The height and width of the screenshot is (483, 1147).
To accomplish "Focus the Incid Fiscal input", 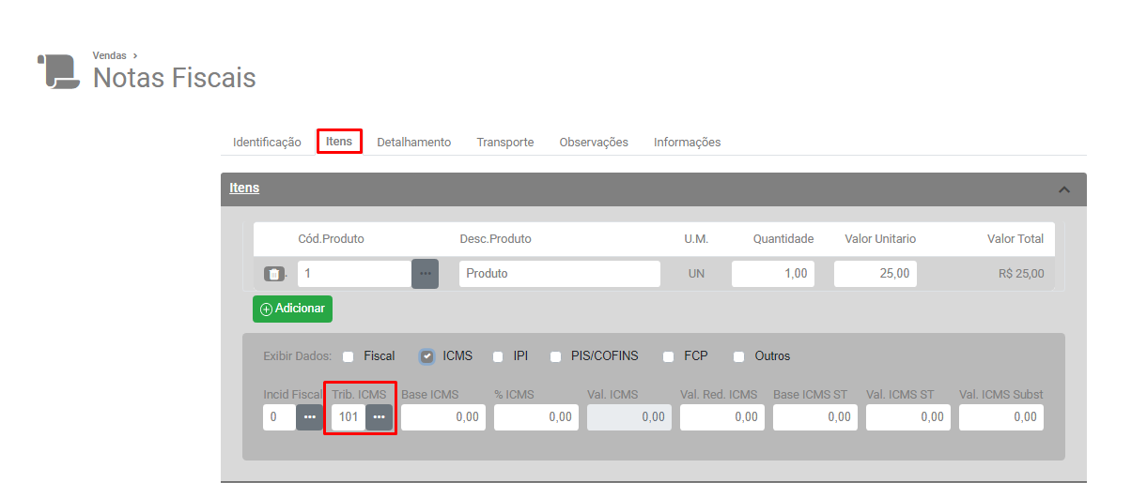I will (x=280, y=417).
